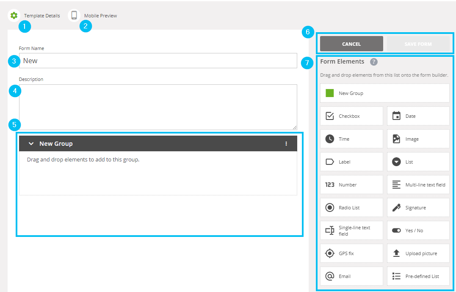Click the green New Group color swatch
Screen dimensions: 456x292
pos(330,93)
